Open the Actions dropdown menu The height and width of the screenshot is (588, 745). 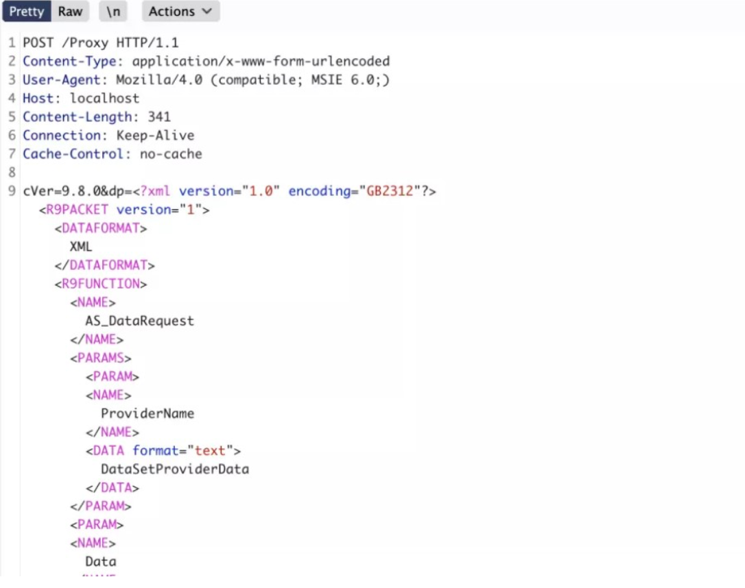(180, 12)
